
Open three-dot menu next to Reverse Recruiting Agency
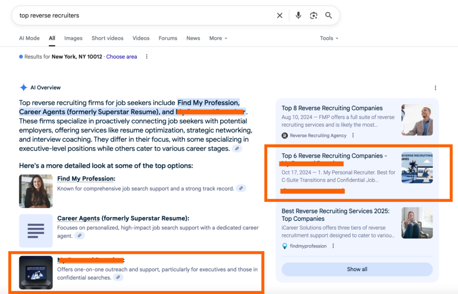point(353,135)
